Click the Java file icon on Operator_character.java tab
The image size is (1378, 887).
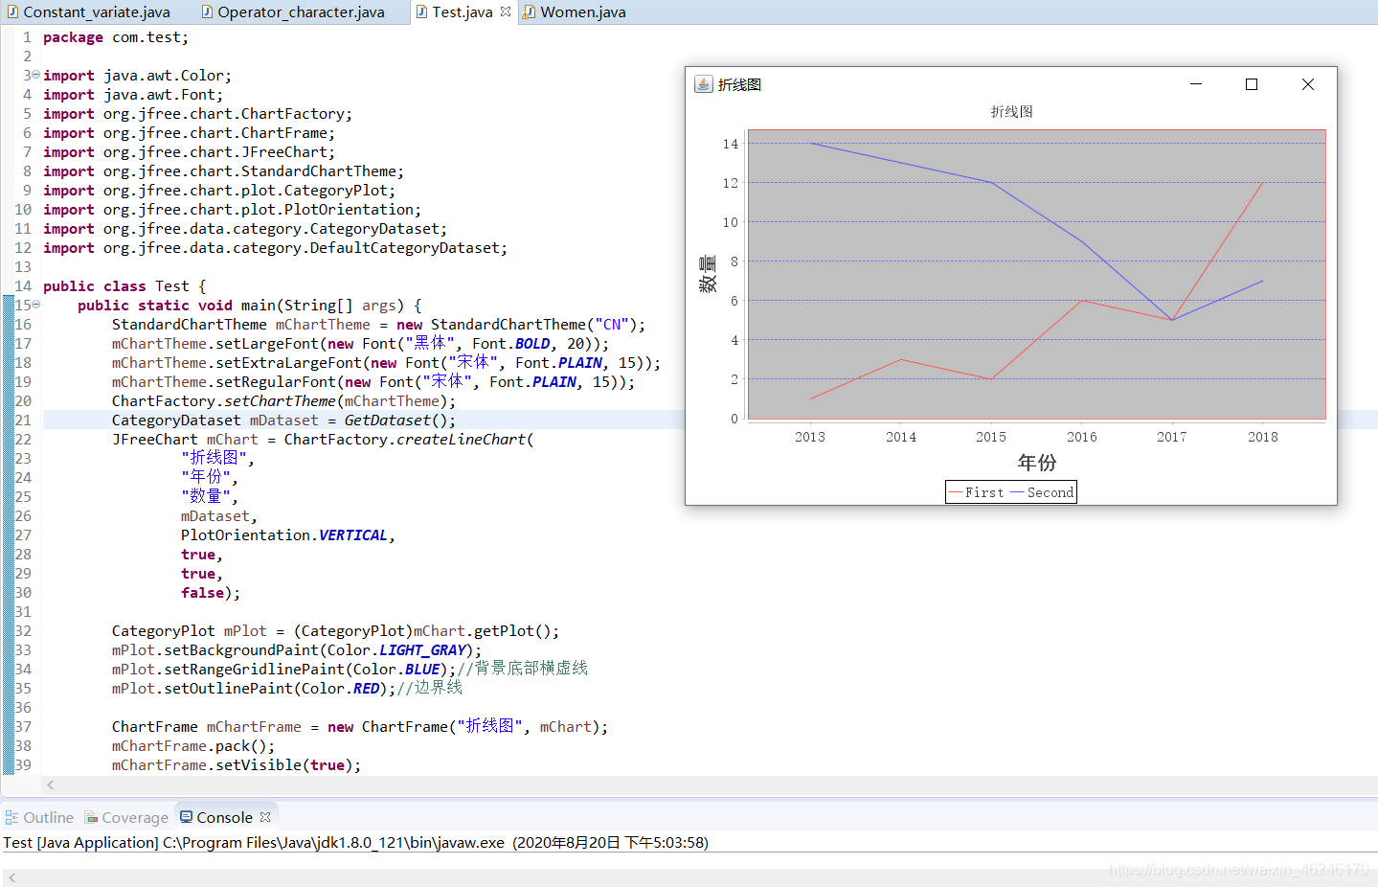coord(207,11)
